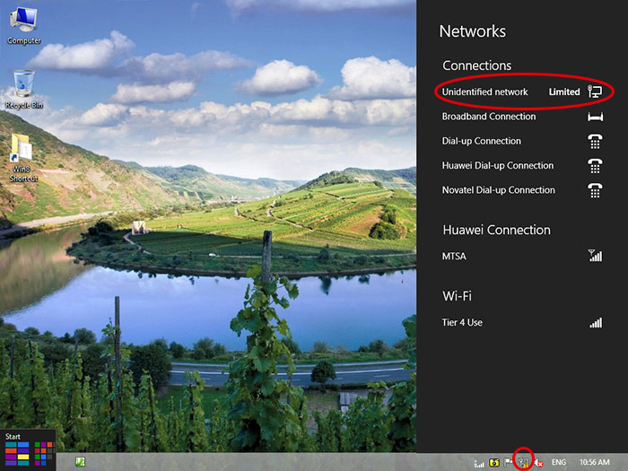Click the phone icon for Novatel Dial-up Connection

point(595,190)
